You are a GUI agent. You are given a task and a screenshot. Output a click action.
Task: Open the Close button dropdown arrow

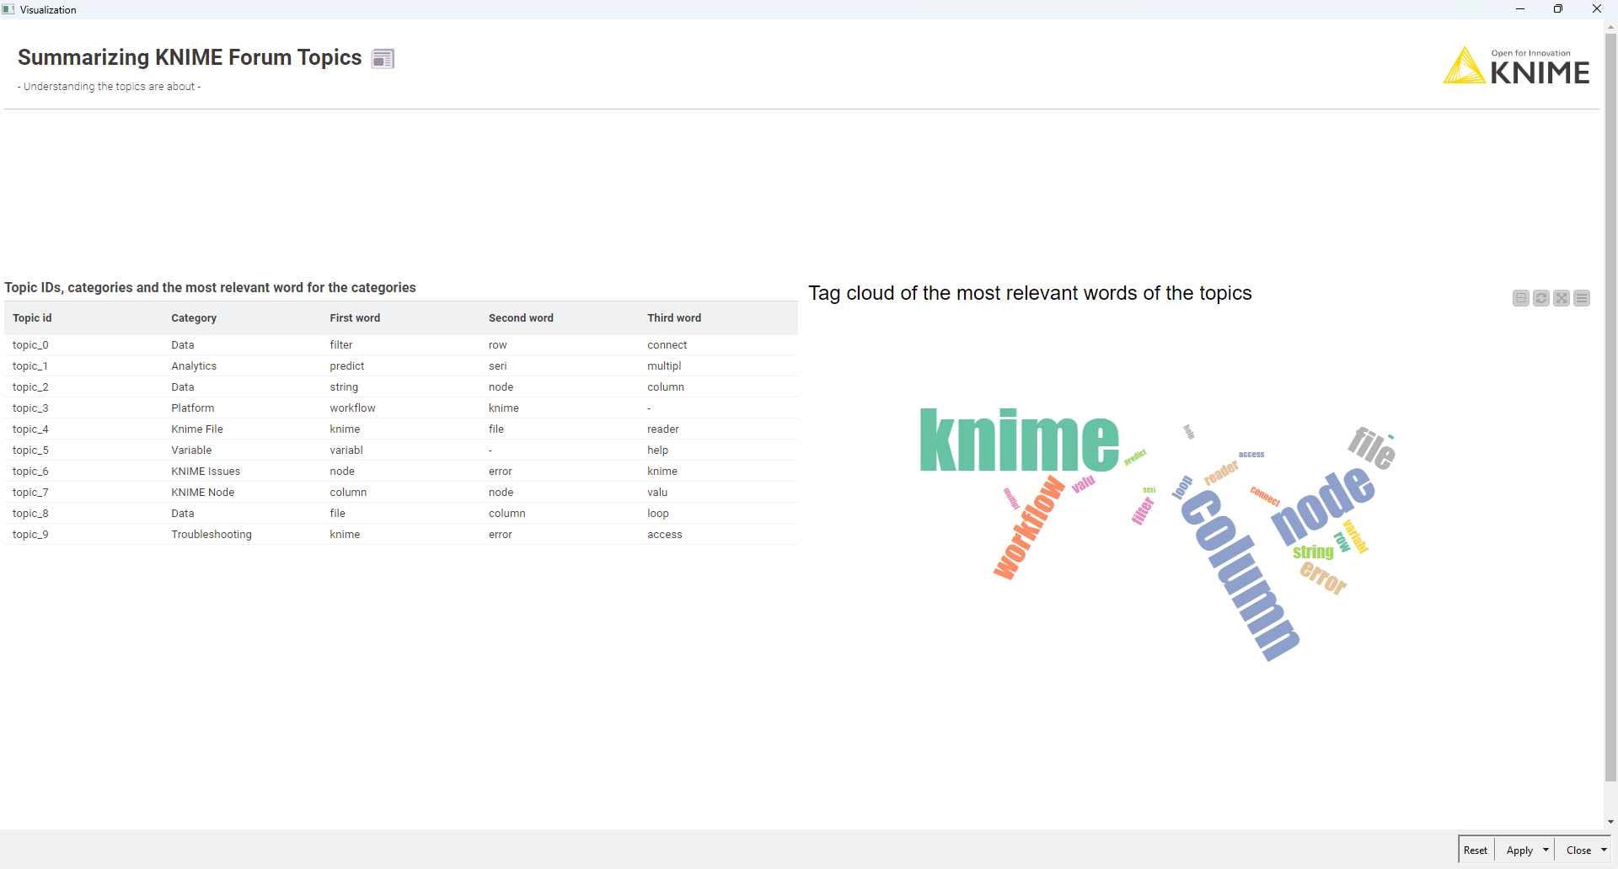1604,850
